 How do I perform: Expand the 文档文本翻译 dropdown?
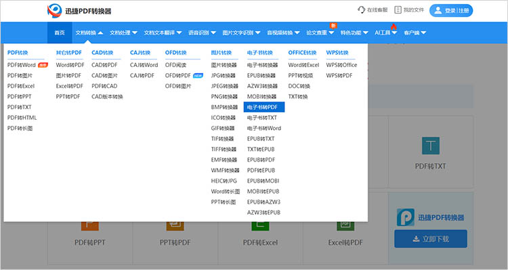[163, 32]
